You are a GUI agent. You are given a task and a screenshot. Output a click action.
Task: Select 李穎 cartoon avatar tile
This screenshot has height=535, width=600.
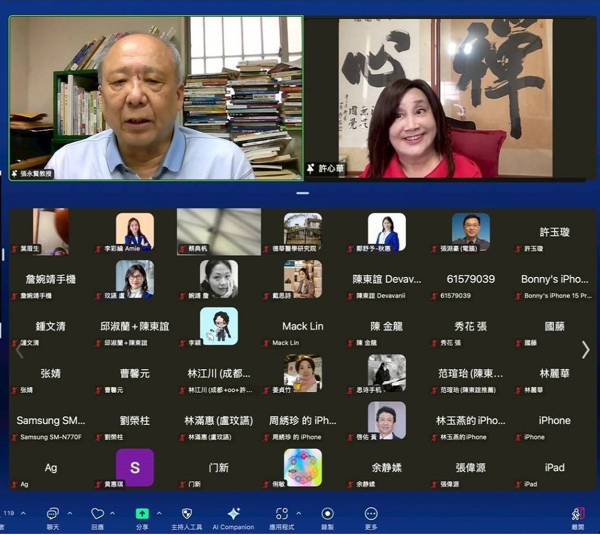click(x=219, y=326)
